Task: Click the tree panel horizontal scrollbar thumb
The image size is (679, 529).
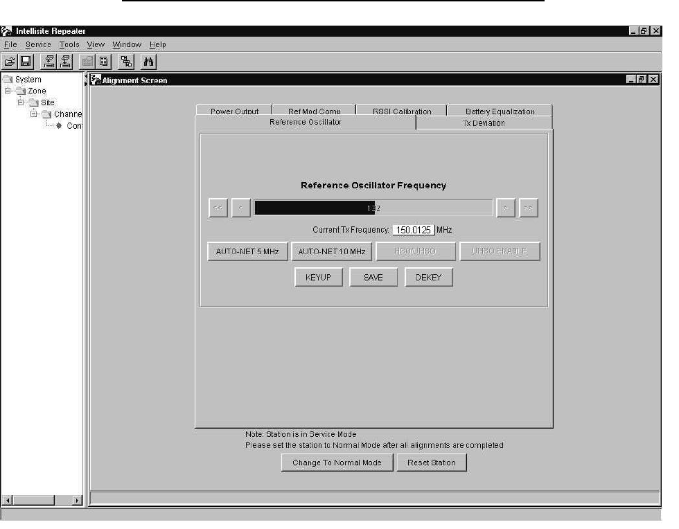Action: 33,500
